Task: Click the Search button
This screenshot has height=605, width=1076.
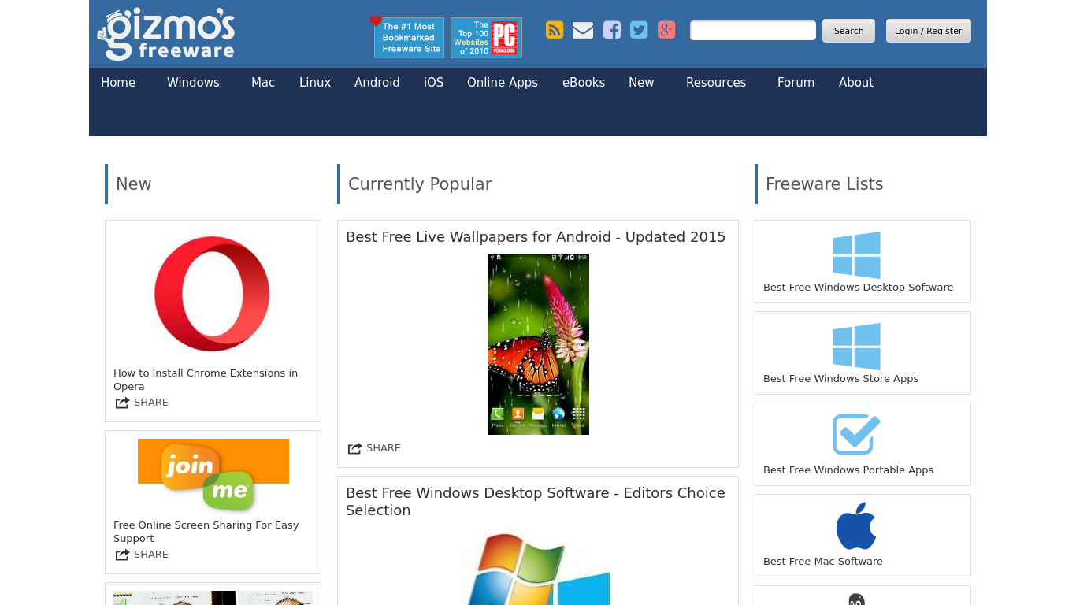Action: click(848, 31)
